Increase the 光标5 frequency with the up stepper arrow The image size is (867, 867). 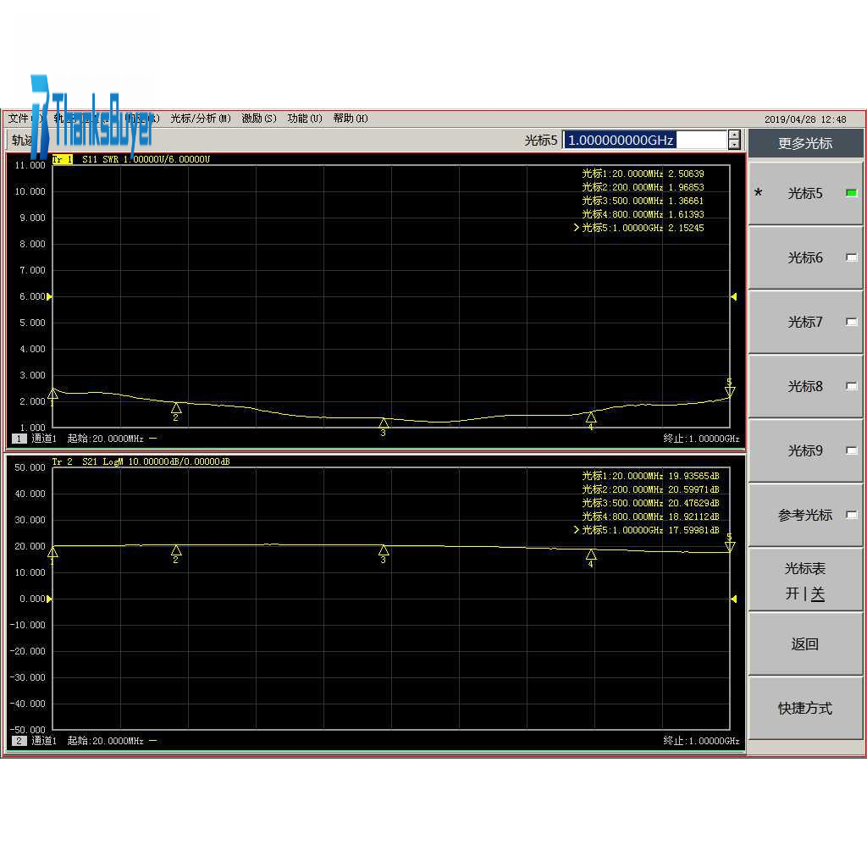point(734,135)
